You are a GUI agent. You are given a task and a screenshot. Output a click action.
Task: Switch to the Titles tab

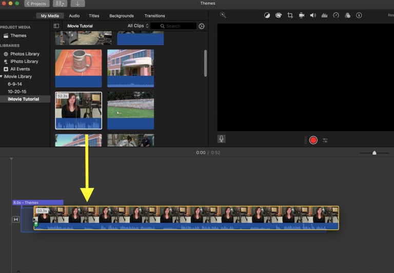point(94,15)
